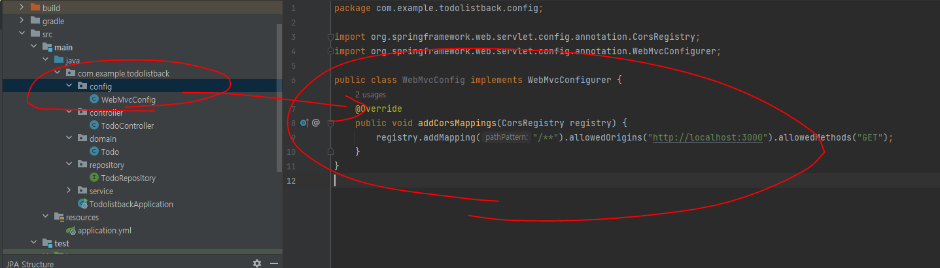Show the '2 usages' inlay hint
The image size is (940, 268).
click(x=370, y=95)
